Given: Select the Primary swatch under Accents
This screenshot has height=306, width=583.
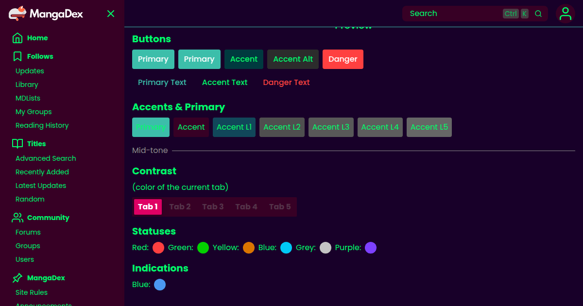Looking at the screenshot, I should (x=151, y=127).
